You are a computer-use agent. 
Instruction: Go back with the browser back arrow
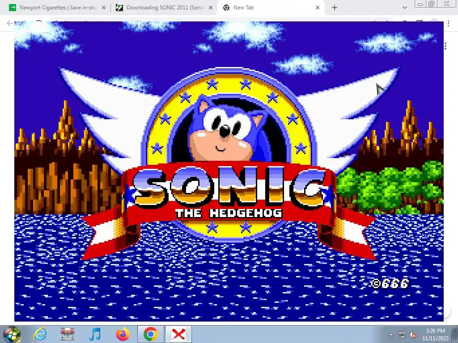pos(10,23)
